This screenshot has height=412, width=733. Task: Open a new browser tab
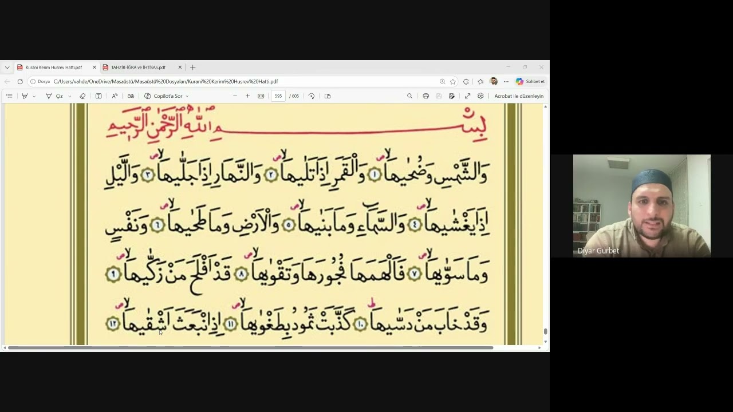(x=192, y=68)
